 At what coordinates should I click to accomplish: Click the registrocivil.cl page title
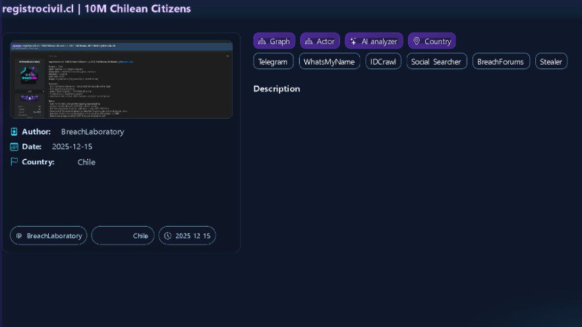[96, 9]
